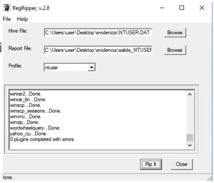Click the Close button
The image size is (214, 183).
pyautogui.click(x=182, y=164)
